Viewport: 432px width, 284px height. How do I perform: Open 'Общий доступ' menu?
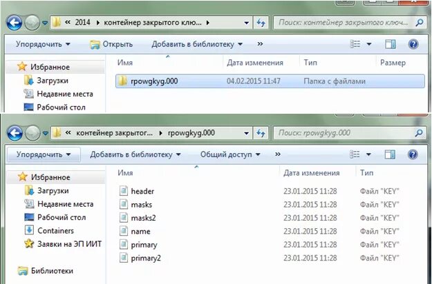230,154
